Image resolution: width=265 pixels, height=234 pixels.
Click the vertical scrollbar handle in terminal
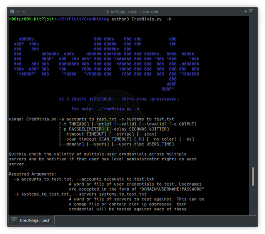click(x=253, y=176)
